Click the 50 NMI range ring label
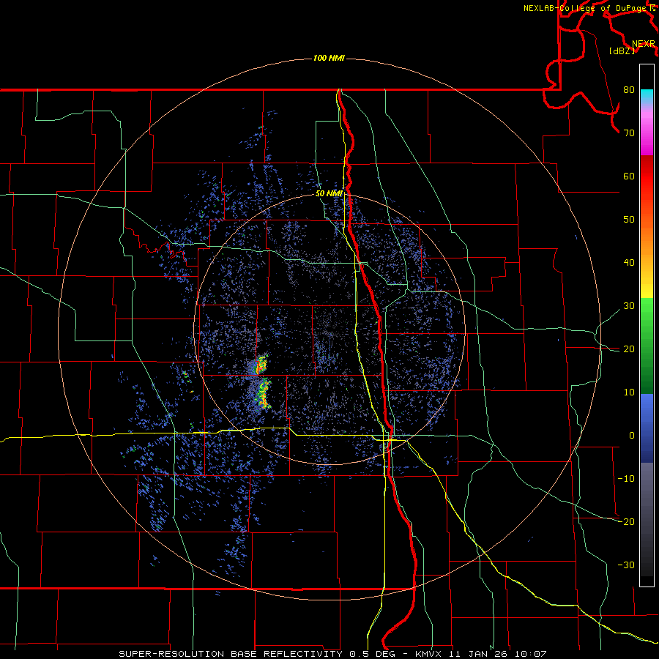Viewport: 659px width, 659px height. pos(329,193)
